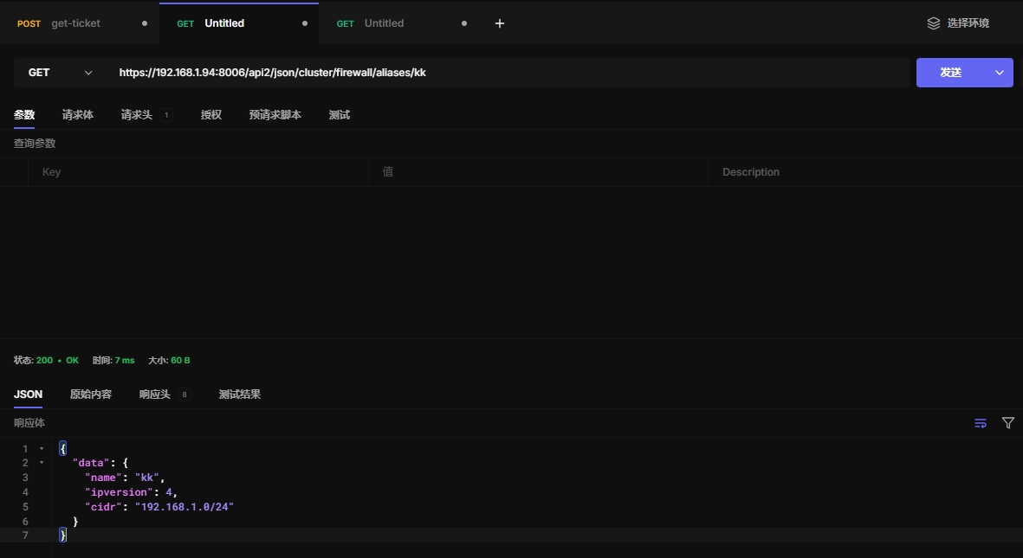Open the 授权 authorization tab

(211, 115)
